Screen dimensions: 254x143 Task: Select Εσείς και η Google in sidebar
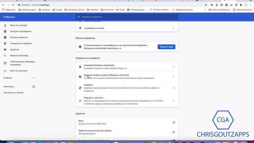point(19,25)
